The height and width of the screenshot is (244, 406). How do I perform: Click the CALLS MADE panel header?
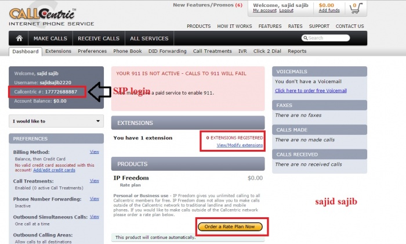320,130
